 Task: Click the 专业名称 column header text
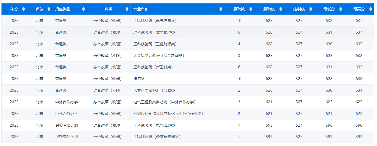tap(141, 9)
